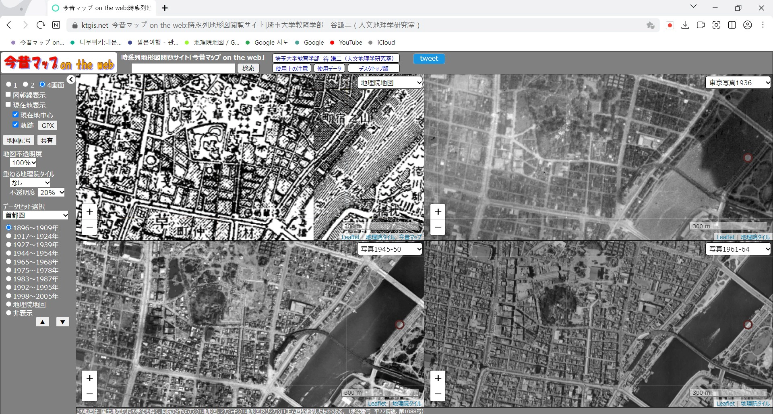Zoom in on the 写真1961-64 pane
Viewport: 773px width, 414px height.
point(438,378)
